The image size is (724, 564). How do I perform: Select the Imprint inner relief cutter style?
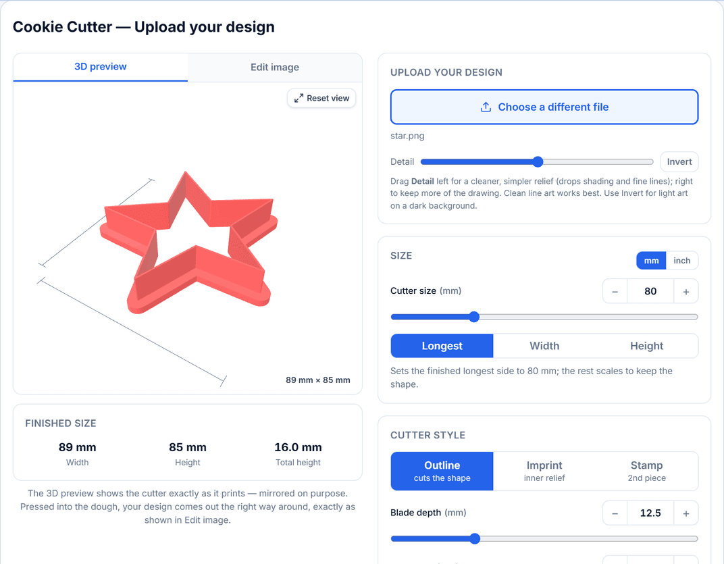[544, 471]
